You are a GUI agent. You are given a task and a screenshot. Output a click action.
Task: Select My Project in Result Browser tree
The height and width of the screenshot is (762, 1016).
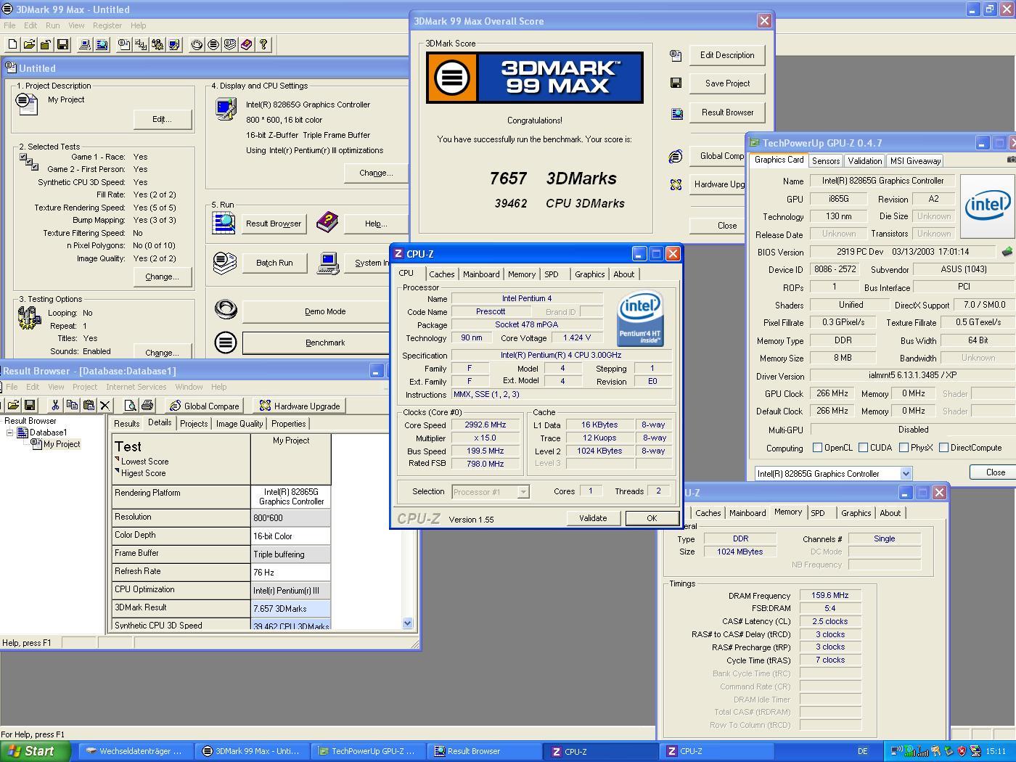pos(62,444)
